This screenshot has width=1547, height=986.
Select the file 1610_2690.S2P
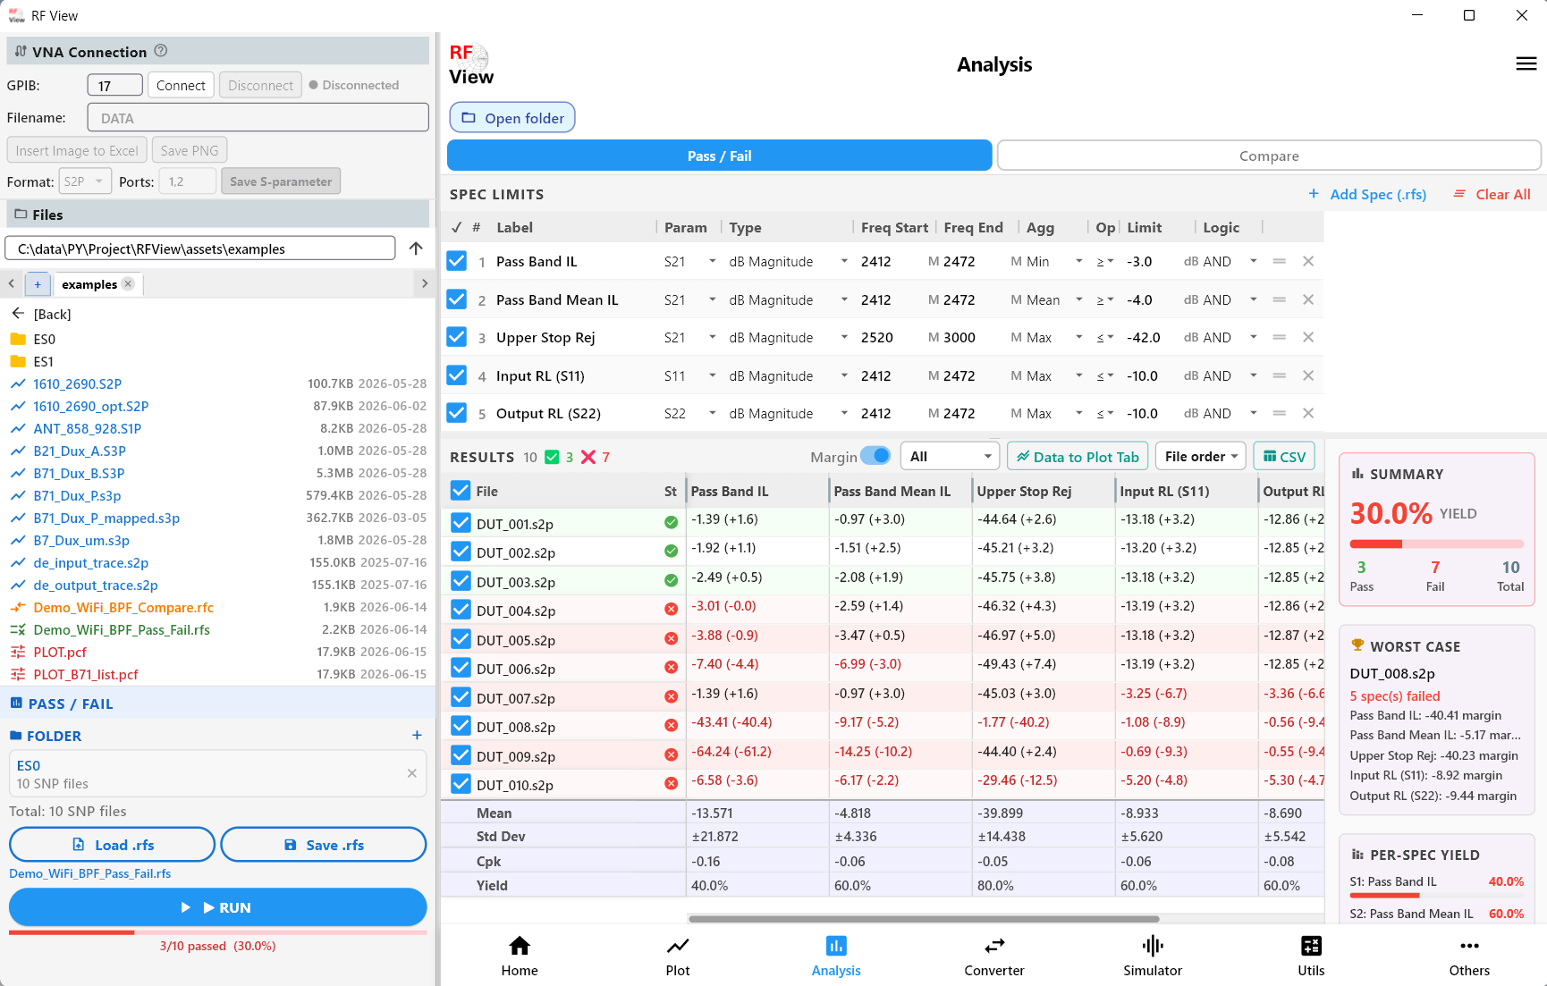point(77,383)
